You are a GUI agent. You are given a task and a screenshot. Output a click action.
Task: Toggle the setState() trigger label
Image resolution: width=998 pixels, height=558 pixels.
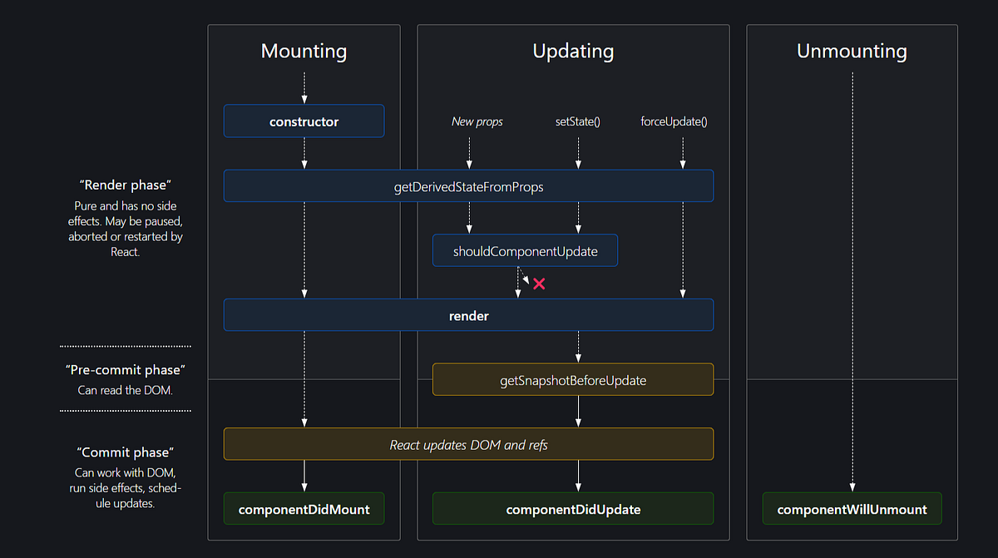click(x=577, y=121)
